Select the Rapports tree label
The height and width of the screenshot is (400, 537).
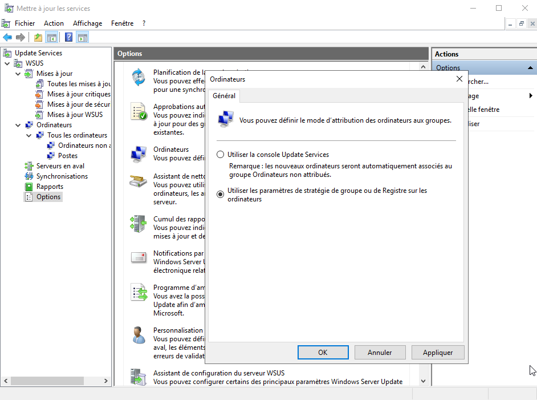tap(50, 187)
